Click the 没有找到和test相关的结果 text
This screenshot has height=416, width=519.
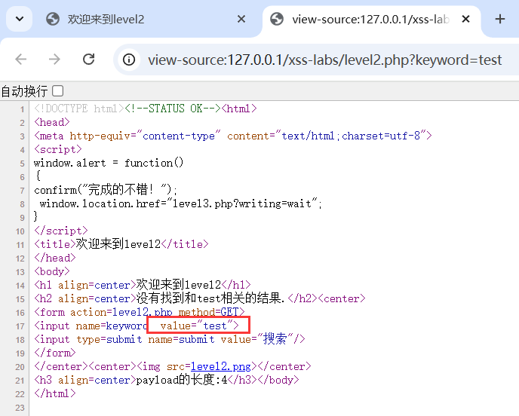tap(210, 298)
